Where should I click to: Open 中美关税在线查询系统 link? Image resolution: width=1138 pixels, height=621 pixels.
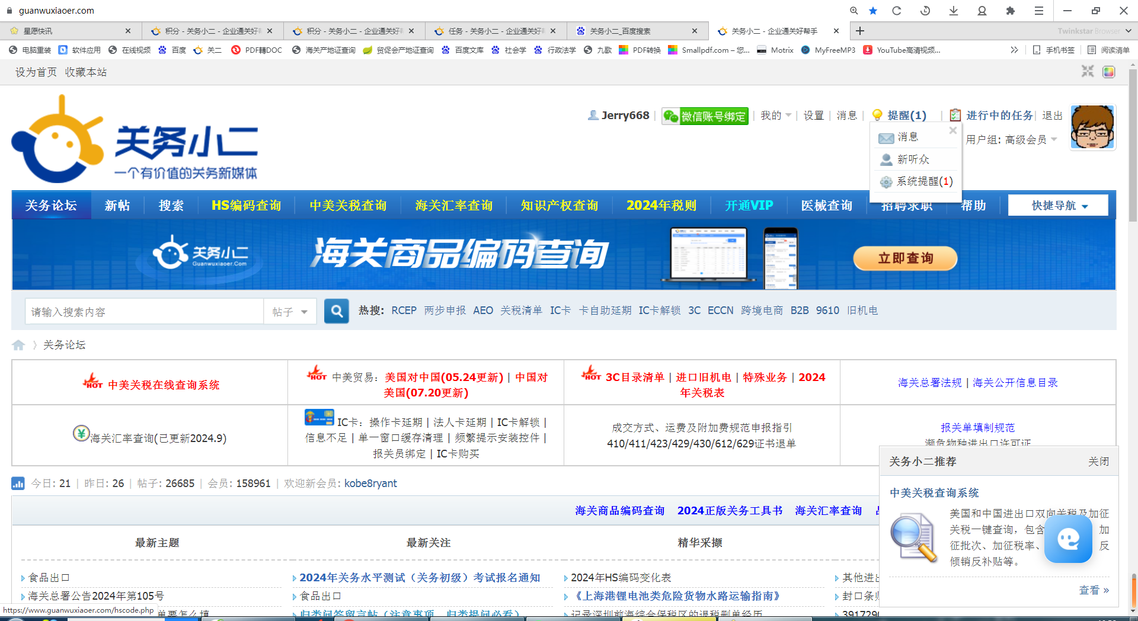coord(164,385)
